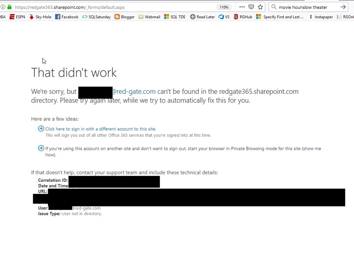
Task: Open the ESPN bookmark
Action: (x=17, y=17)
